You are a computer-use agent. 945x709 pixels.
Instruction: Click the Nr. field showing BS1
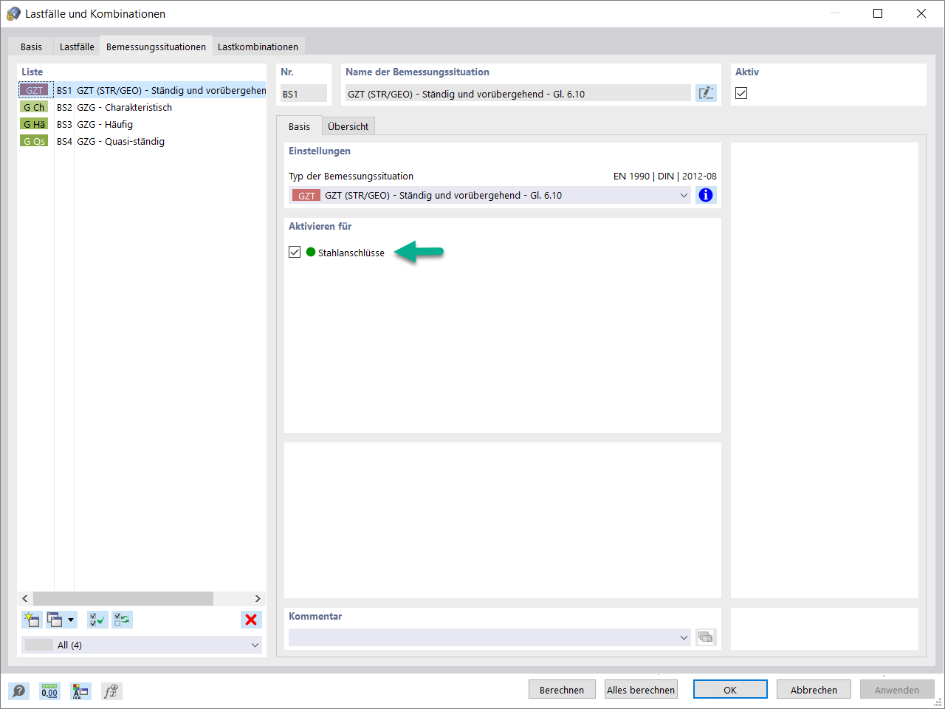coord(303,93)
